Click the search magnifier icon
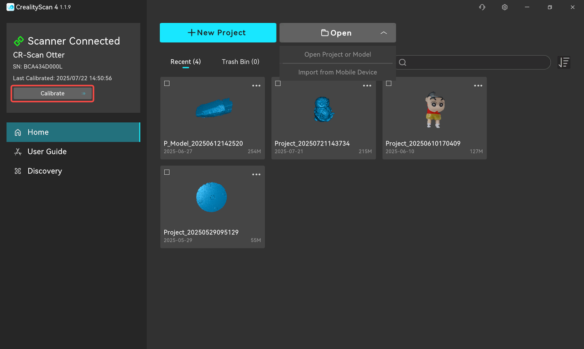The height and width of the screenshot is (349, 584). coord(402,63)
